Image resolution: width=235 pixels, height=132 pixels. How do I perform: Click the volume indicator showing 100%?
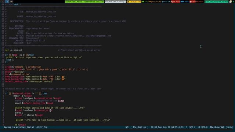pos(200,1)
